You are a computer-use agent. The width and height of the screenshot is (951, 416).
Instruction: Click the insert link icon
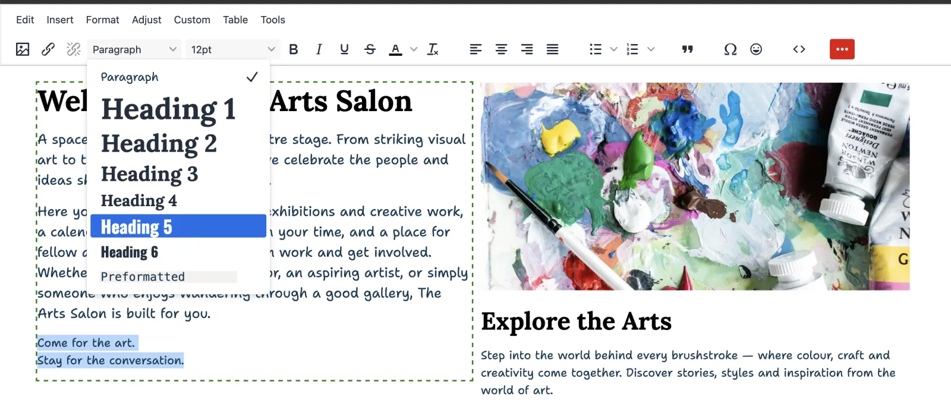(x=48, y=49)
